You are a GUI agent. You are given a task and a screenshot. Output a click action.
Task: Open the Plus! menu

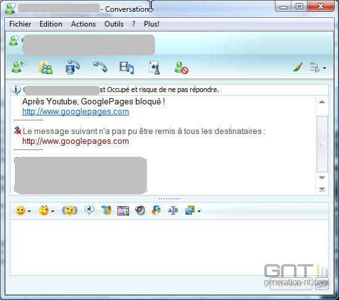coord(151,24)
